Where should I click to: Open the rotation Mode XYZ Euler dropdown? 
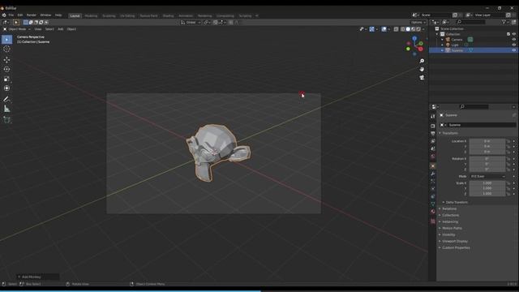[488, 177]
